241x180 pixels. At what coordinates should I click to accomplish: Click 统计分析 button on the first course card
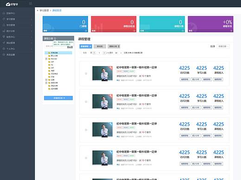coord(196,79)
